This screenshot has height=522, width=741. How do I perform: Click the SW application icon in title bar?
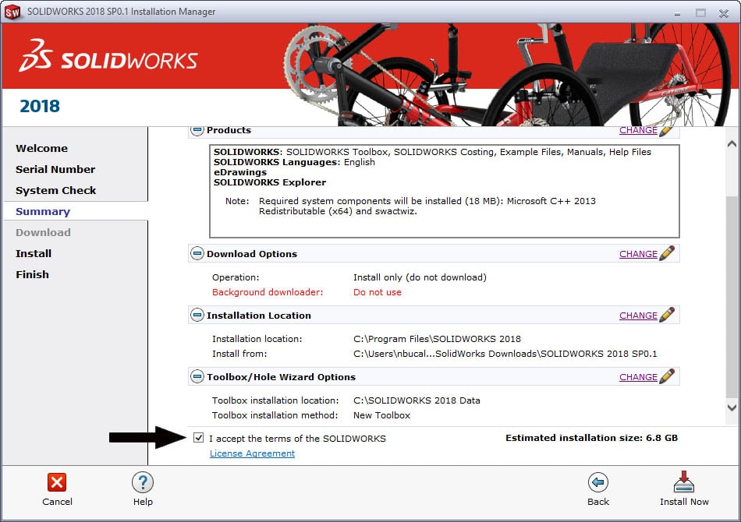pos(12,12)
